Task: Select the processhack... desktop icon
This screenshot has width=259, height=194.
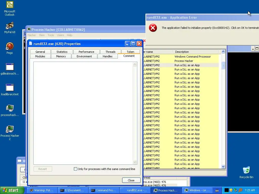Action: pyautogui.click(x=10, y=111)
